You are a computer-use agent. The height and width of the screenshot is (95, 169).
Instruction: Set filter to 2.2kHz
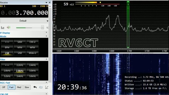tap(20, 65)
